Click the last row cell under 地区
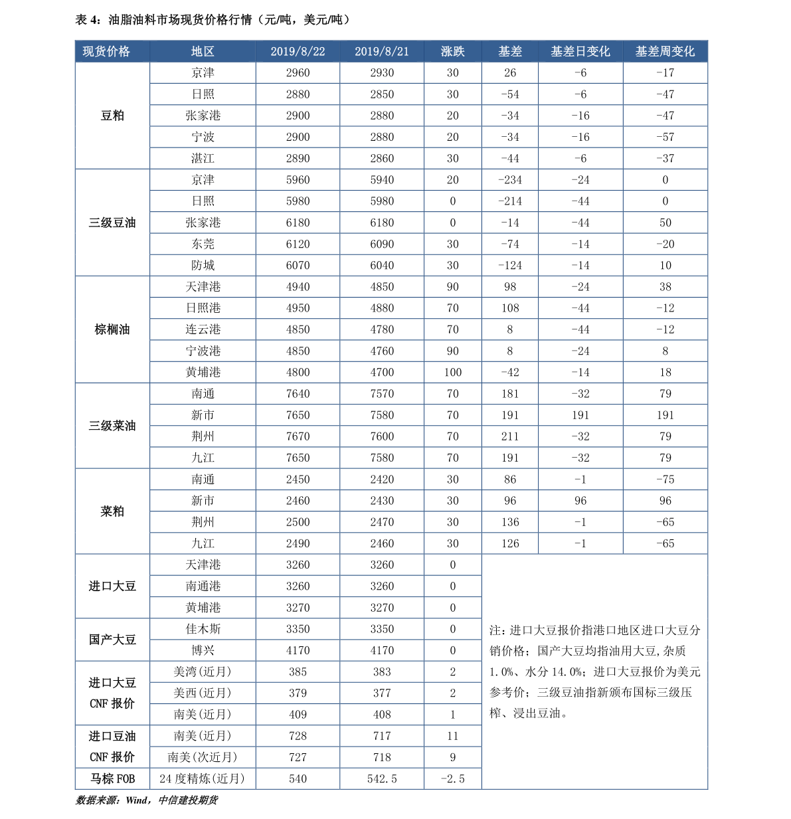791x819 pixels. coord(203,778)
